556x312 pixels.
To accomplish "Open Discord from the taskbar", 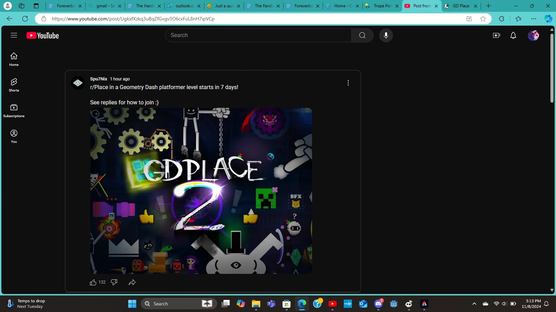I will pos(378,303).
